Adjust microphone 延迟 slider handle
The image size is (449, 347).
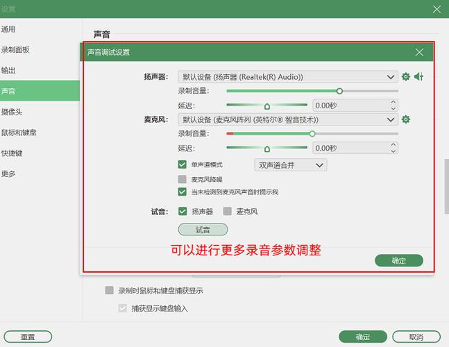point(267,149)
